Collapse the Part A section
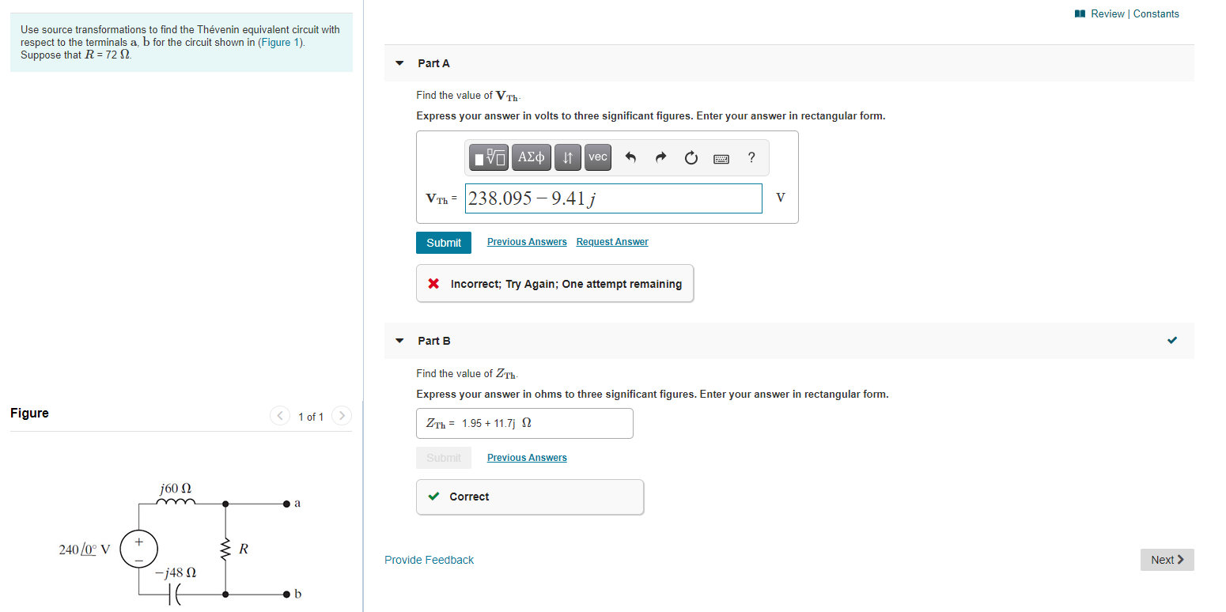The height and width of the screenshot is (612, 1226). 399,62
